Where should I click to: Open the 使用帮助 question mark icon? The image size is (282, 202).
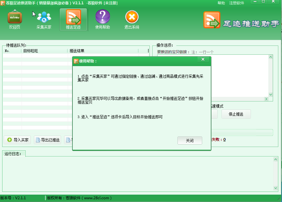103,19
